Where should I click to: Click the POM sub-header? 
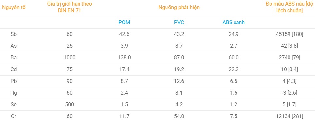click(x=124, y=23)
